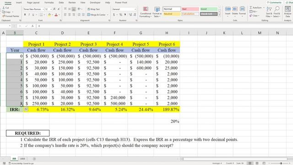
Task: Toggle Underline formatting
Action: coord(33,15)
